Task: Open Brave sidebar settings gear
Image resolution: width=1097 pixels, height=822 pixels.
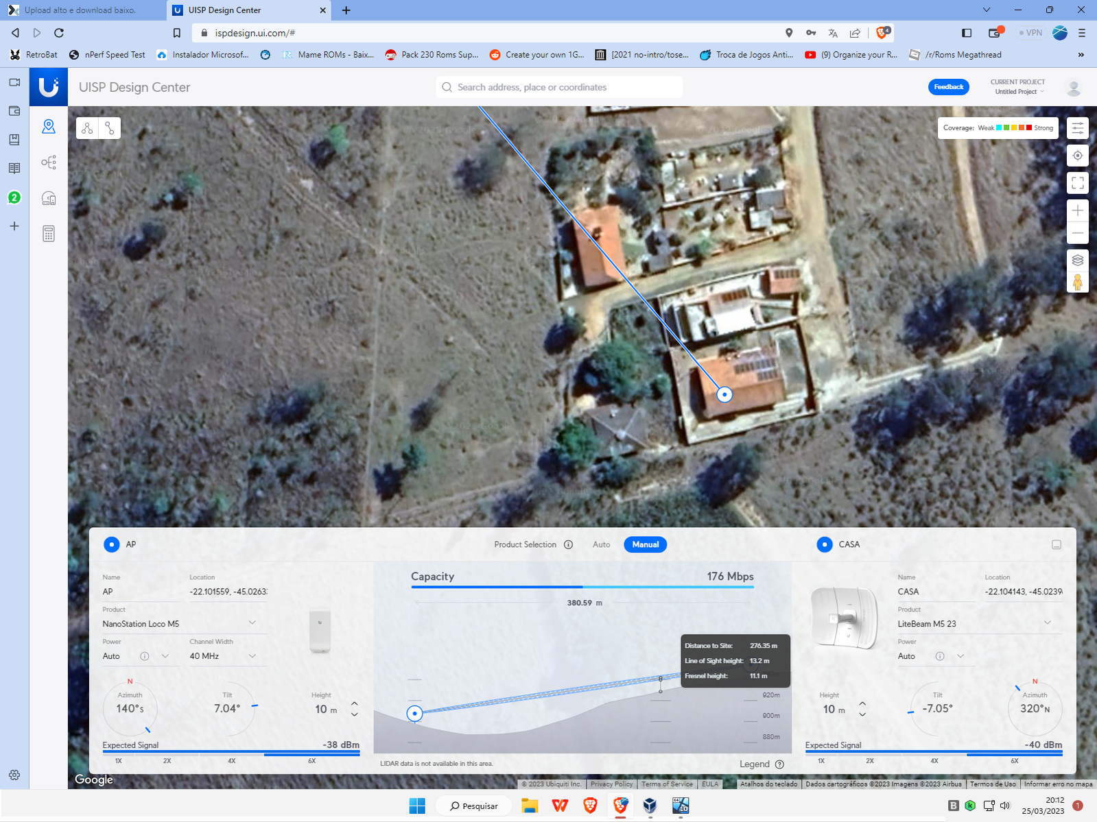Action: pos(14,775)
